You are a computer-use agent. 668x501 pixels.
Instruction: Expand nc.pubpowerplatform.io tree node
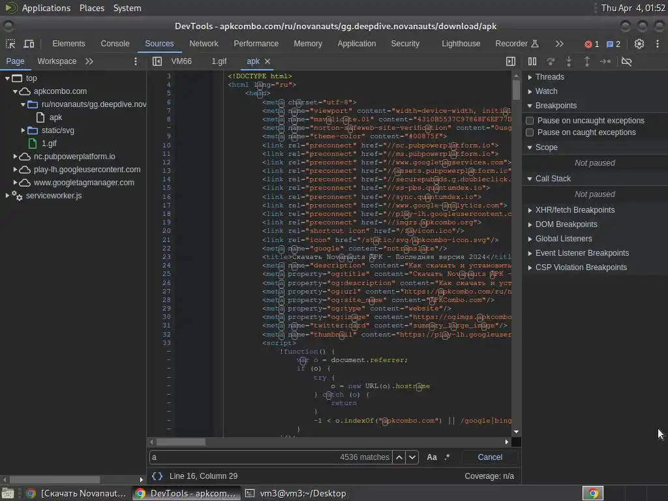click(16, 157)
